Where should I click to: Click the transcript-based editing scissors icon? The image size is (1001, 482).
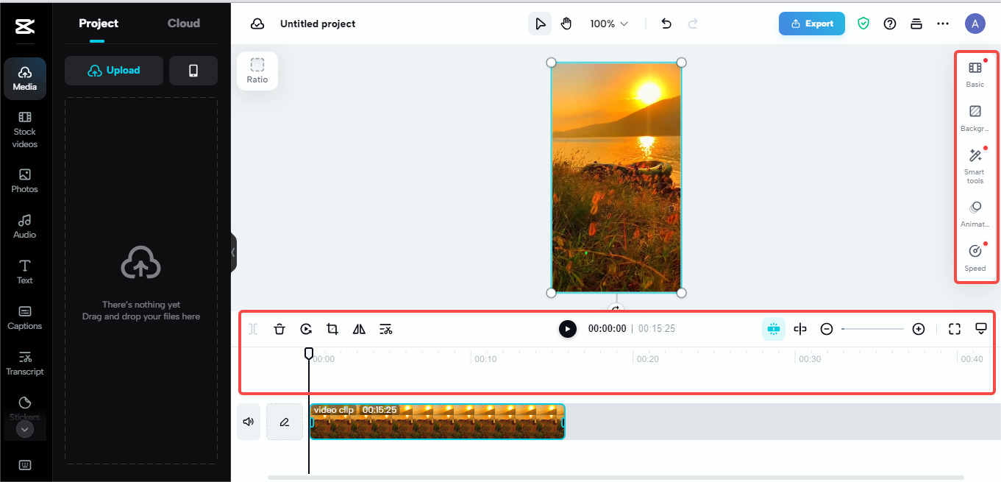point(386,329)
